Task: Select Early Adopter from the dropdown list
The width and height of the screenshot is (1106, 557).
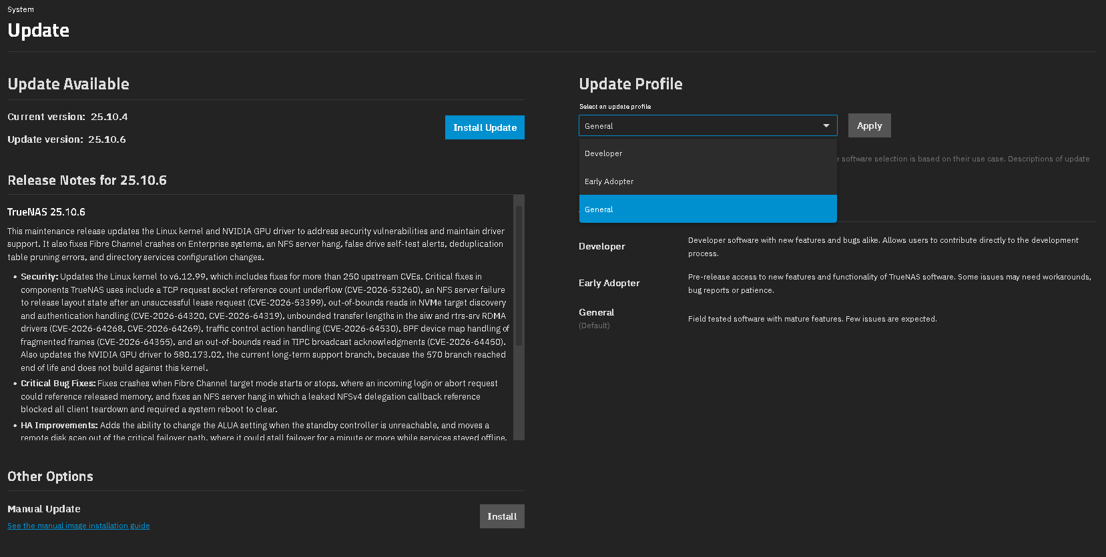Action: pyautogui.click(x=708, y=181)
